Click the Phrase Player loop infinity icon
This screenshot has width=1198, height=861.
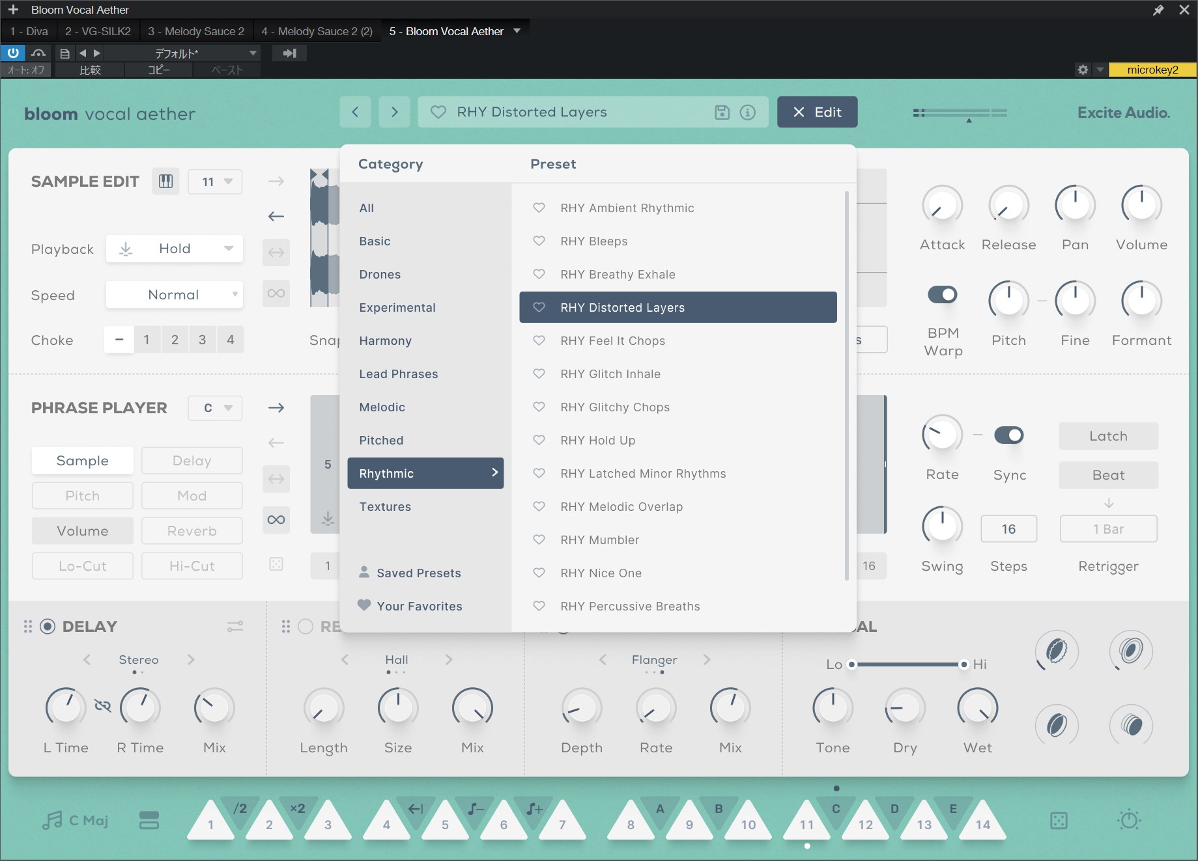[x=276, y=520]
